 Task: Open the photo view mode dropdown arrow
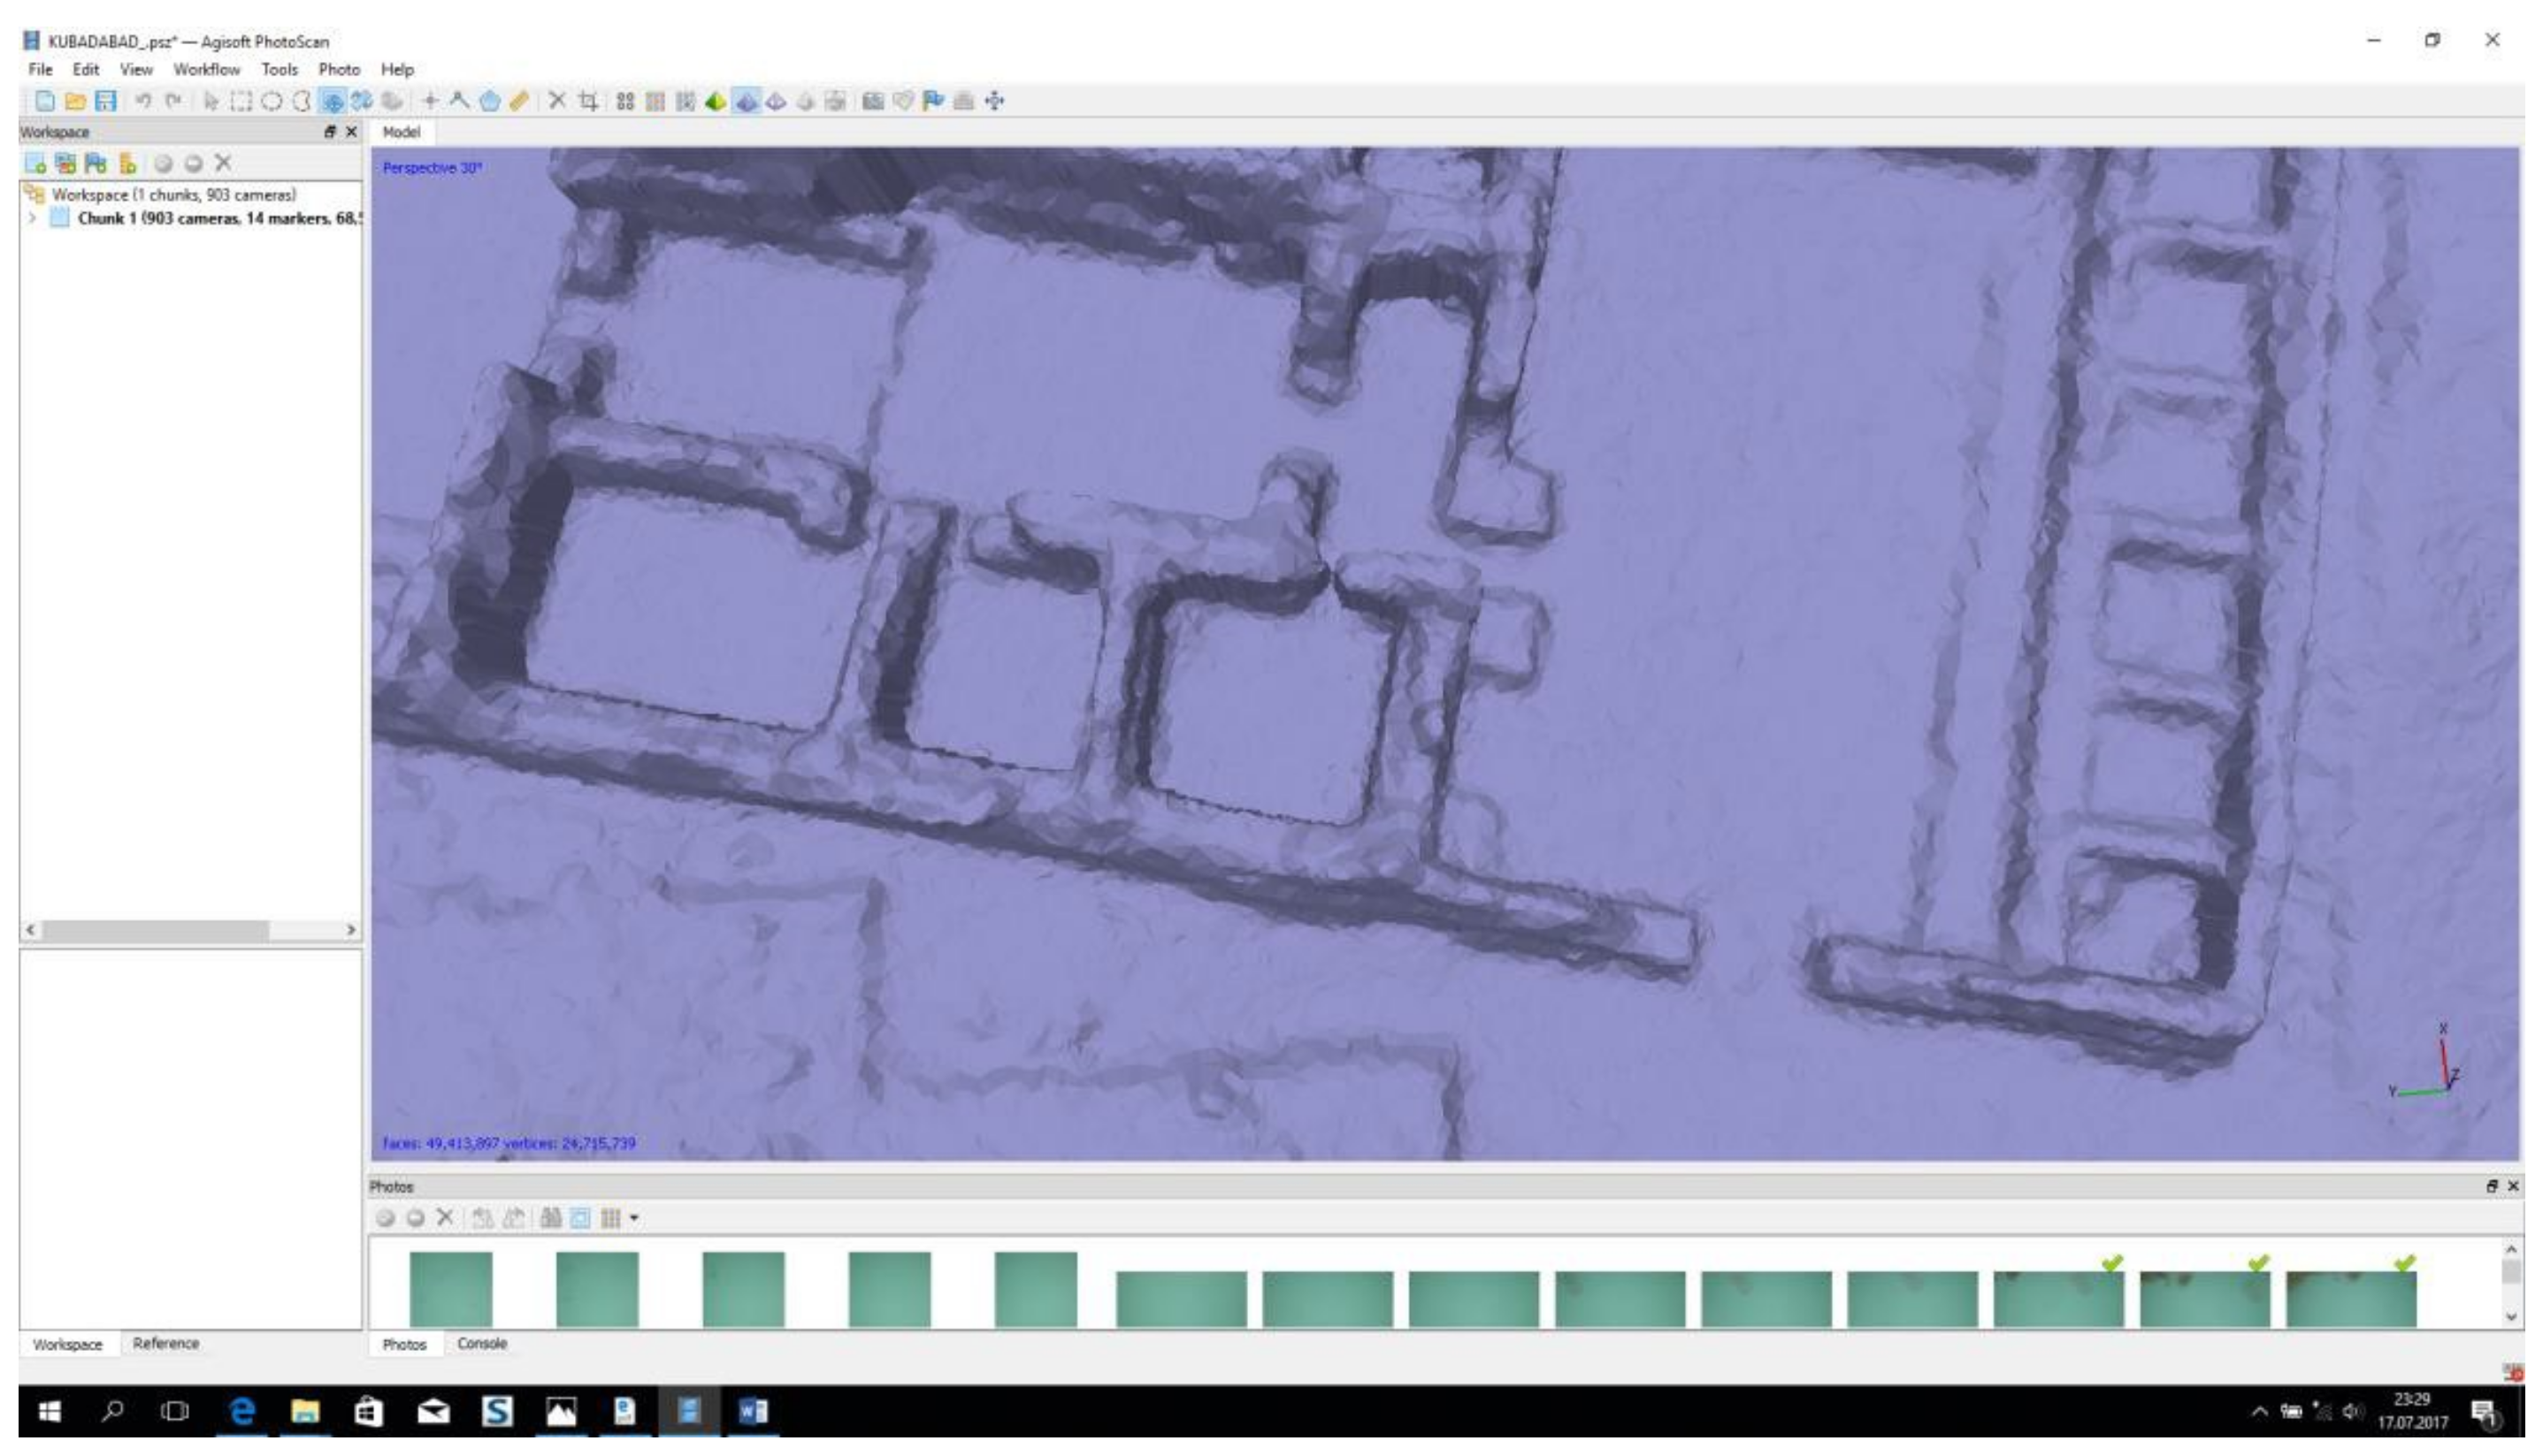coord(634,1218)
